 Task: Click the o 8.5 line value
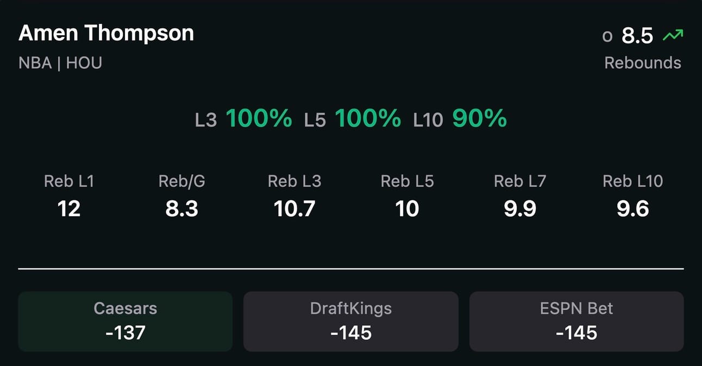pos(628,36)
